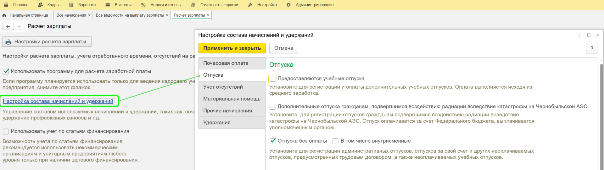This screenshot has width=604, height=170.
Task: Open Настройка состава начислений и удержаний link
Action: click(x=58, y=101)
